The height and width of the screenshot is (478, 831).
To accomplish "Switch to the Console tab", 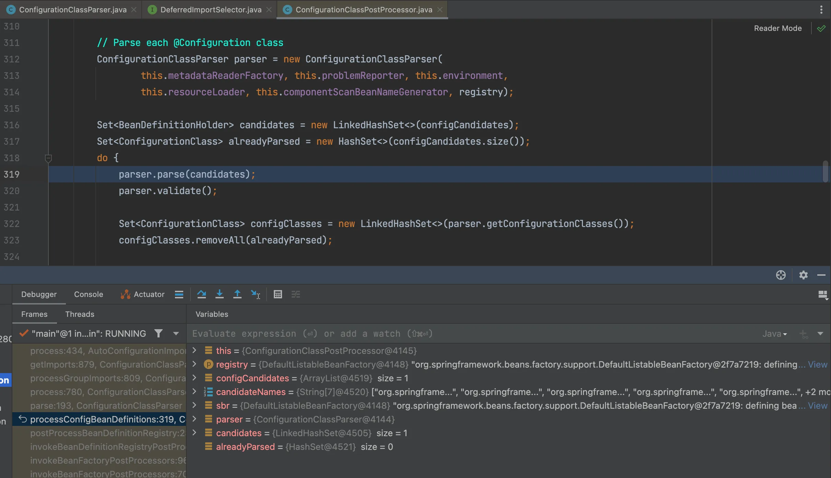I will 88,294.
